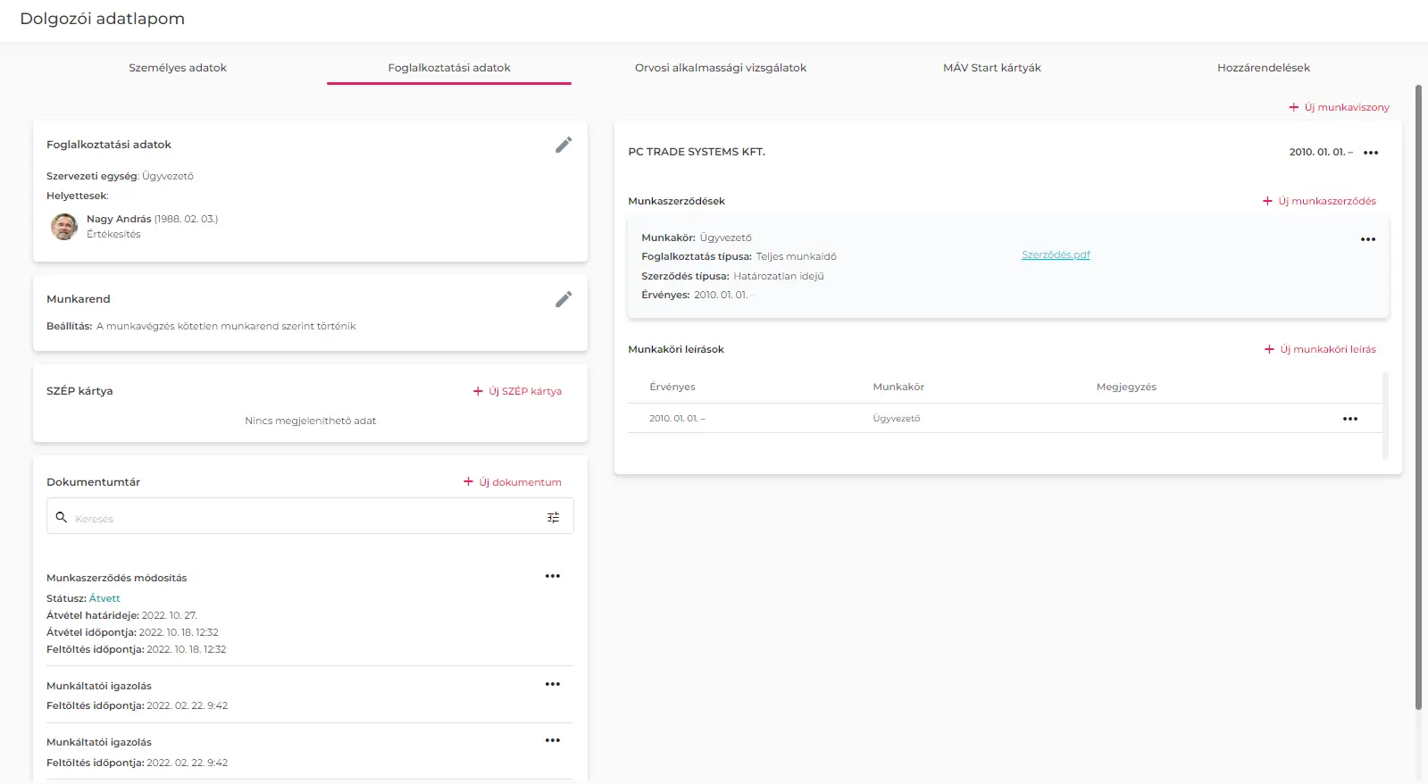
Task: Click Új munkaszerződés button
Action: click(x=1319, y=201)
